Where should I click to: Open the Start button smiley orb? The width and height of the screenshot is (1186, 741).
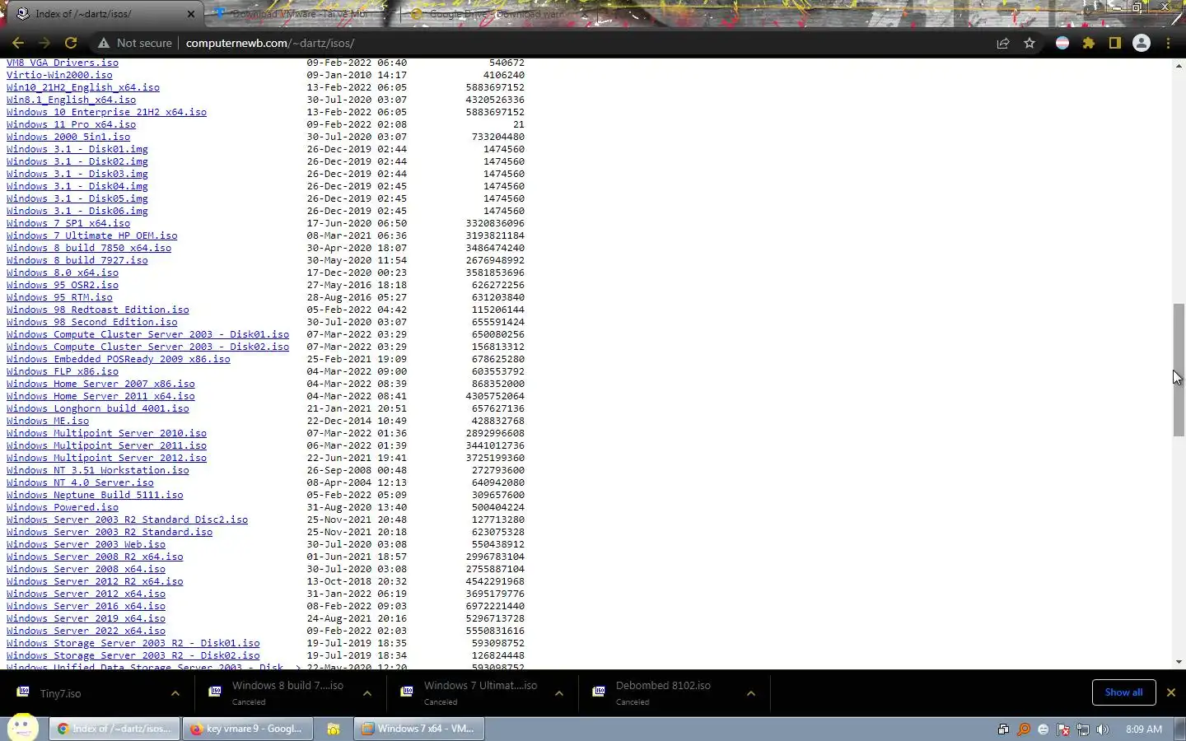pyautogui.click(x=23, y=728)
